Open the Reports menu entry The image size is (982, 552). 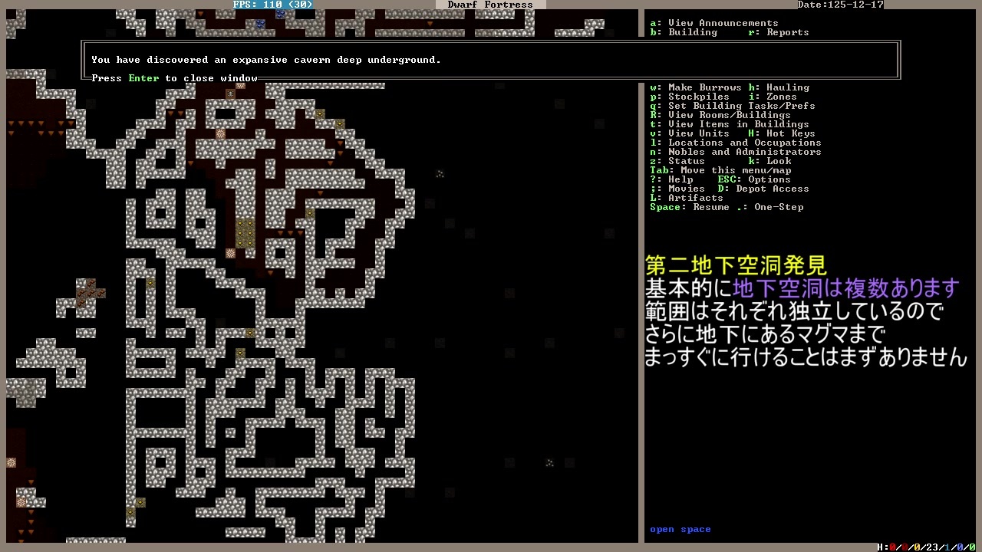[779, 32]
